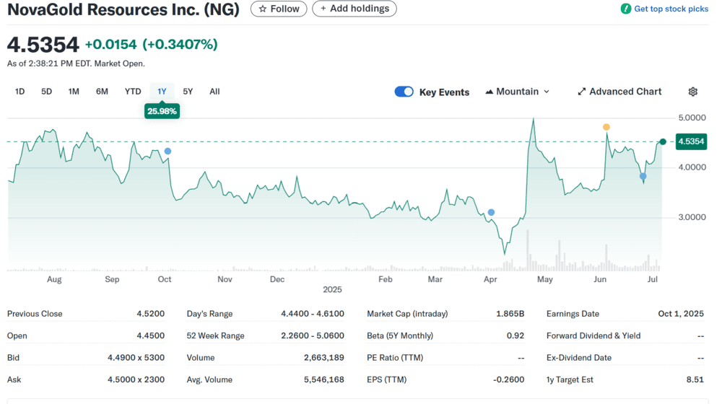The image size is (722, 404).
Task: Click the 4.5354 price label on axis
Action: [x=691, y=141]
